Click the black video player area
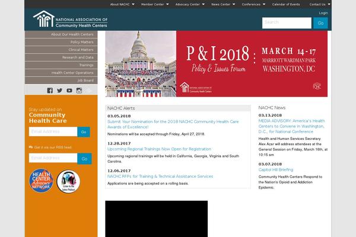Image resolution: width=356 pixels, height=237 pixels. [157, 219]
